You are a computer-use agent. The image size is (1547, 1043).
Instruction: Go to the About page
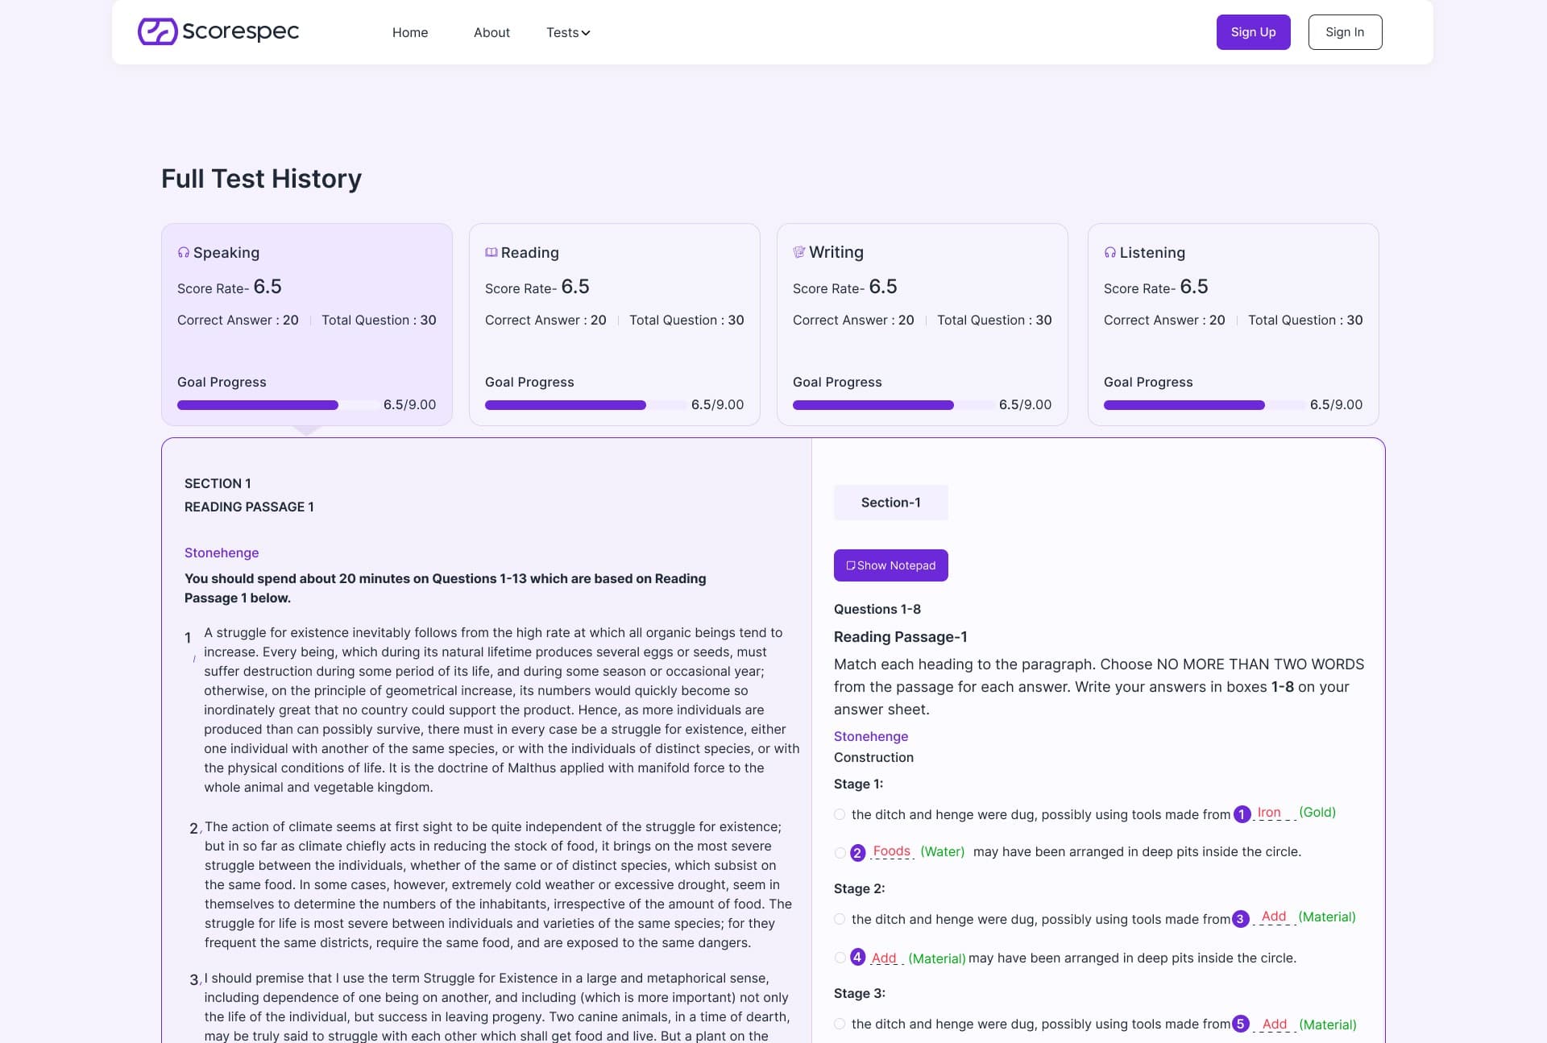[x=491, y=32]
